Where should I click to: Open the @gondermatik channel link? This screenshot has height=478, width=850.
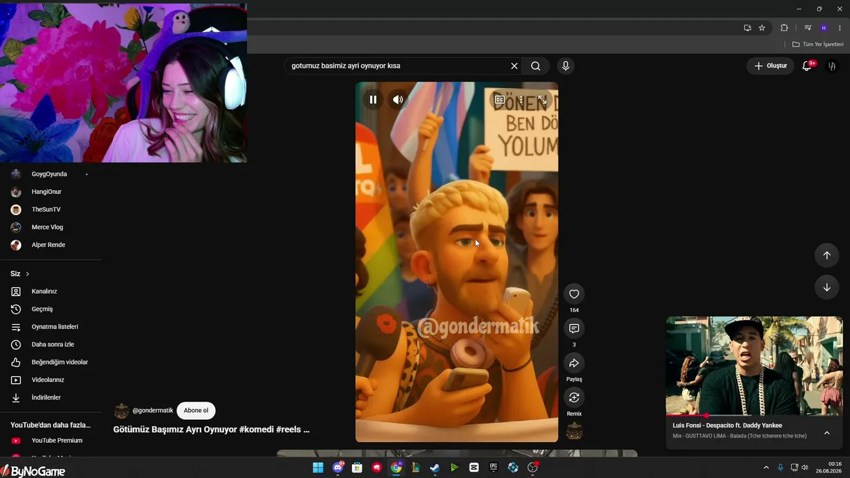(153, 410)
